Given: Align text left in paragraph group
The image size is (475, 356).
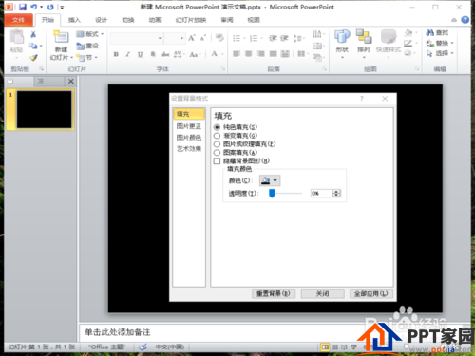Looking at the screenshot, I should [x=237, y=54].
